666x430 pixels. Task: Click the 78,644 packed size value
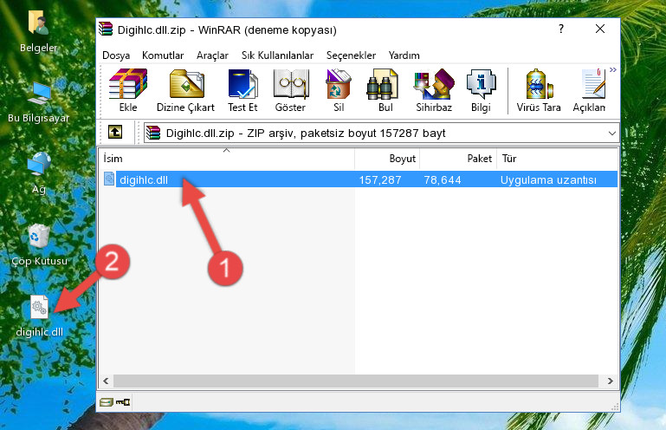(x=443, y=180)
